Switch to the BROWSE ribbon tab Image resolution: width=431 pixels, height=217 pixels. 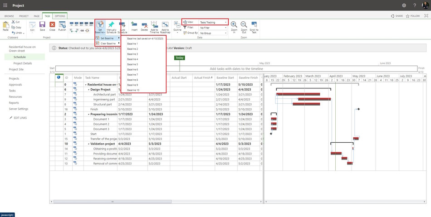tap(9, 16)
